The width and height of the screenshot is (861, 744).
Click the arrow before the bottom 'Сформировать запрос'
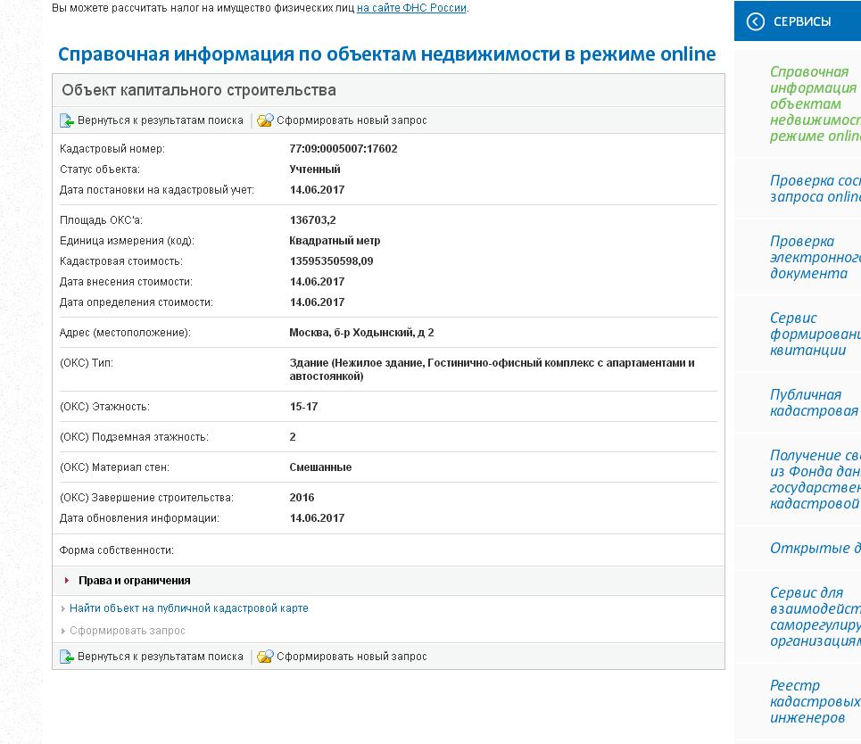click(63, 631)
